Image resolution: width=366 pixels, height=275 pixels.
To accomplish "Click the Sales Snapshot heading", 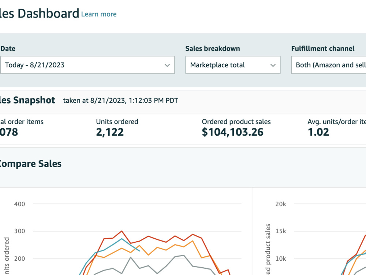I will 27,100.
